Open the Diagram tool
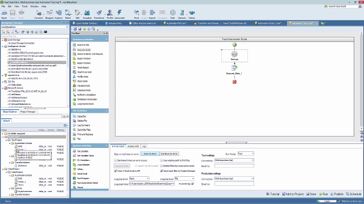The height and width of the screenshot is (204, 364). click(x=49, y=14)
